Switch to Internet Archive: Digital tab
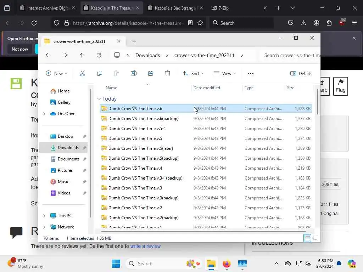Screen dimensions: 363x272 [48, 8]
